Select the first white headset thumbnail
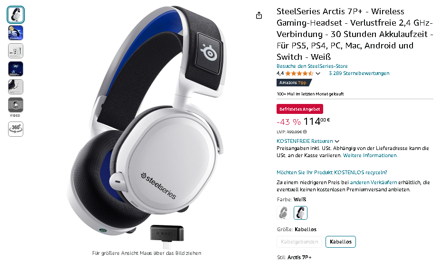441x262 pixels. 16,15
